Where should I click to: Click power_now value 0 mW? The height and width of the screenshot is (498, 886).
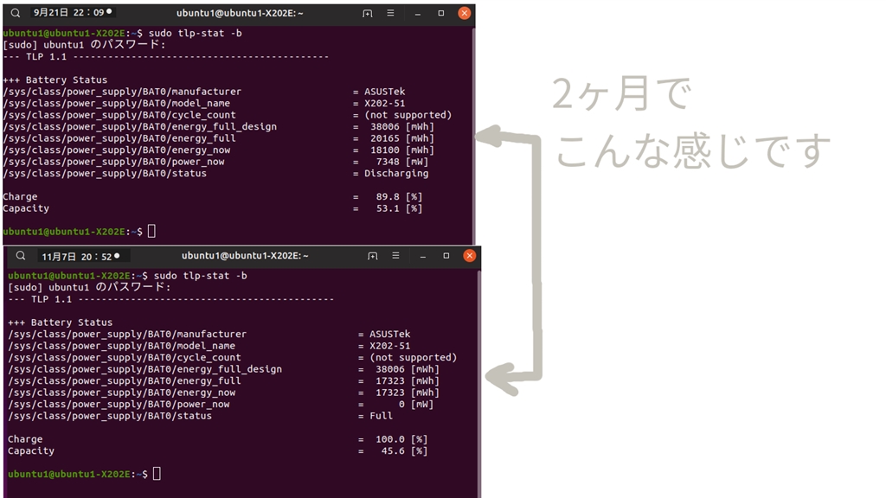tap(416, 405)
